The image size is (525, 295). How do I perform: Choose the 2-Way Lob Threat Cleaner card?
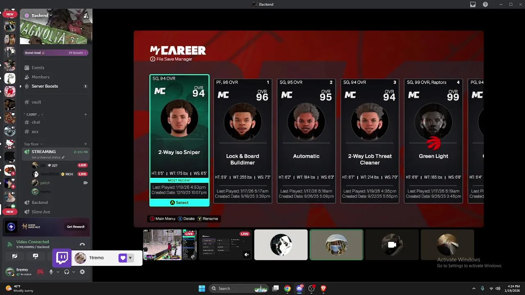click(x=370, y=141)
